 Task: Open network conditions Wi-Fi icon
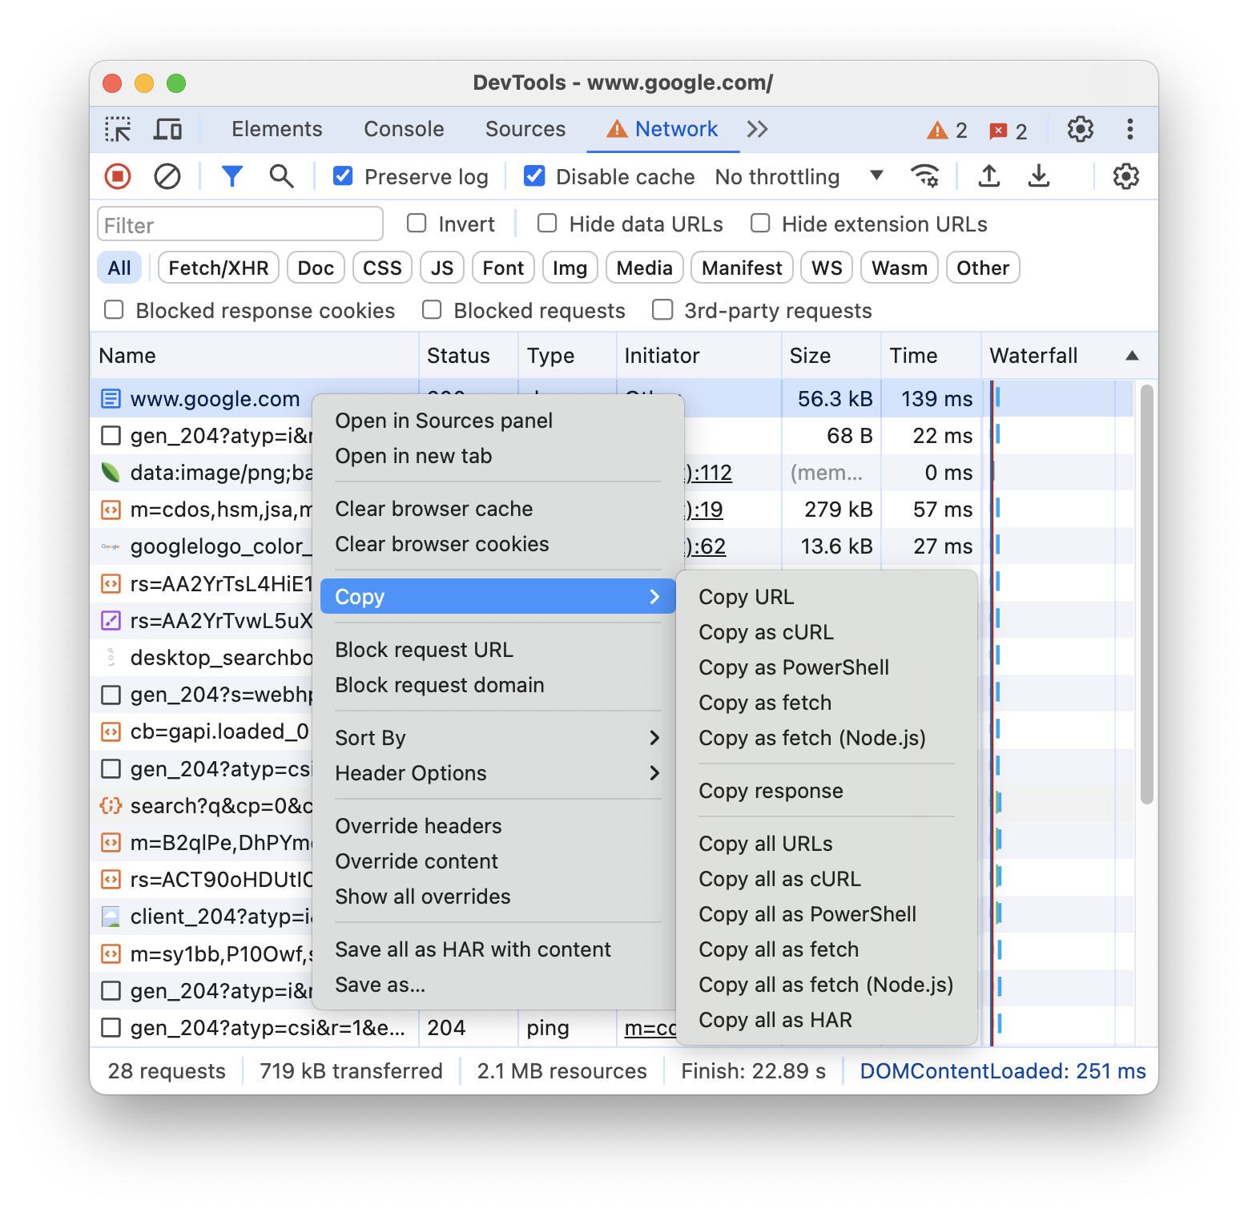925,176
